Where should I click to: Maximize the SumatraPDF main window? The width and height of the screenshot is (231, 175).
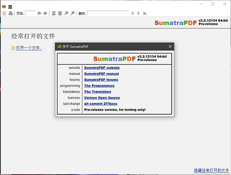pyautogui.click(x=213, y=4)
